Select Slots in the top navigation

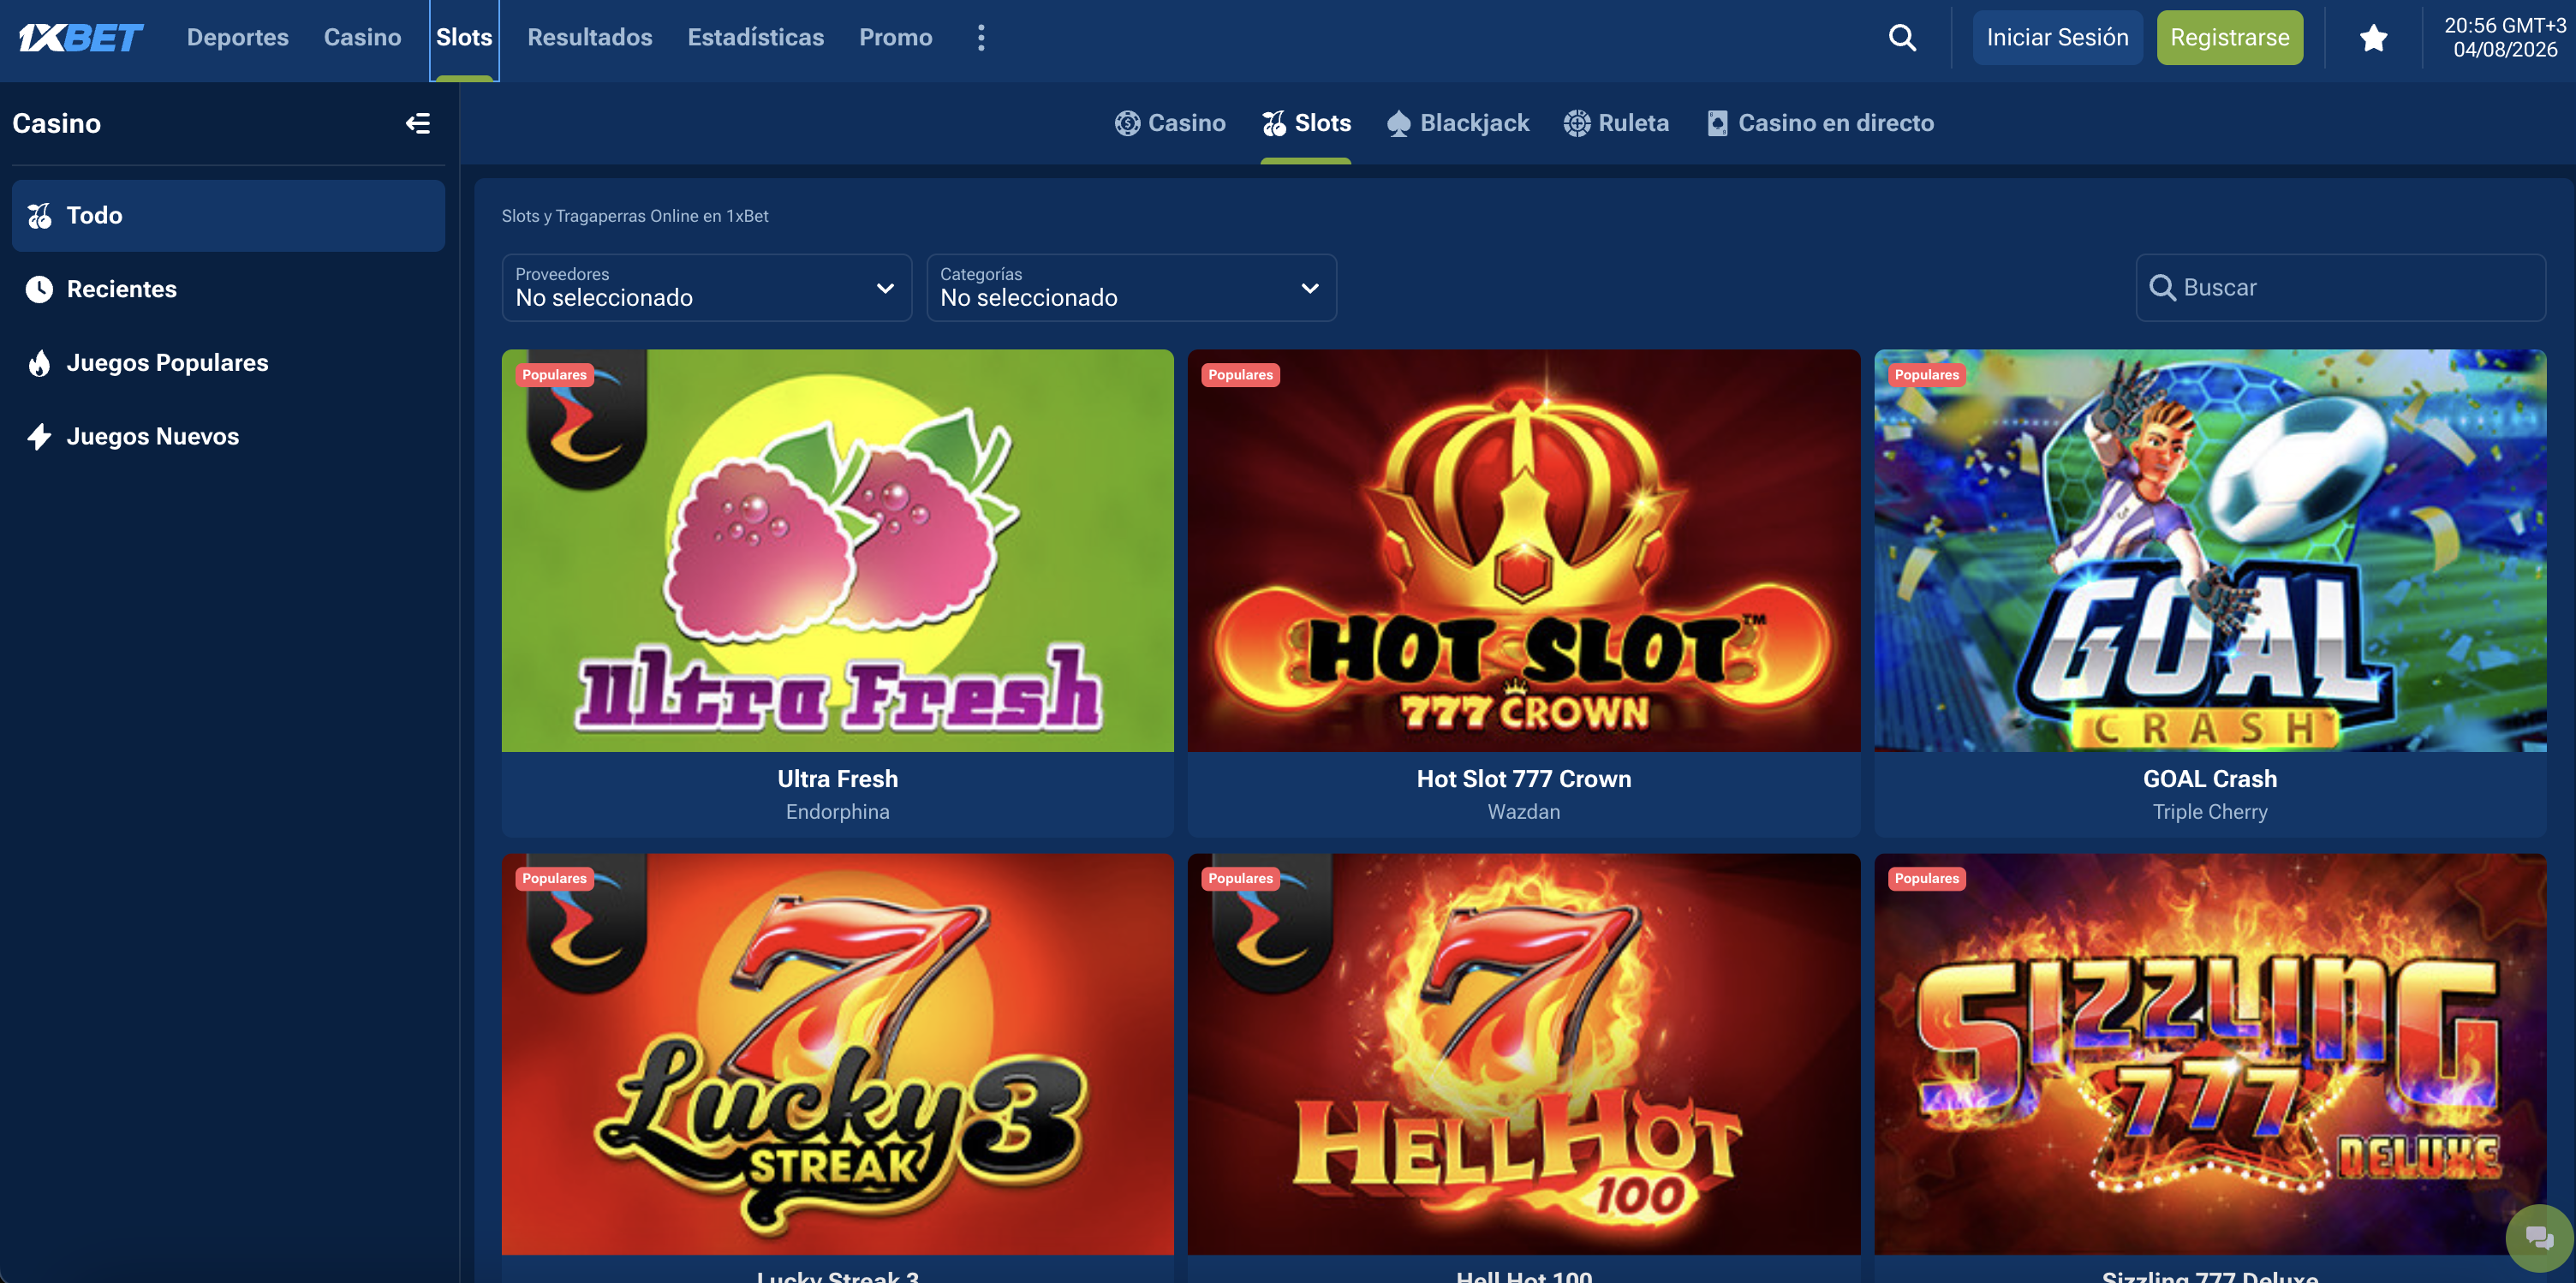(x=464, y=38)
